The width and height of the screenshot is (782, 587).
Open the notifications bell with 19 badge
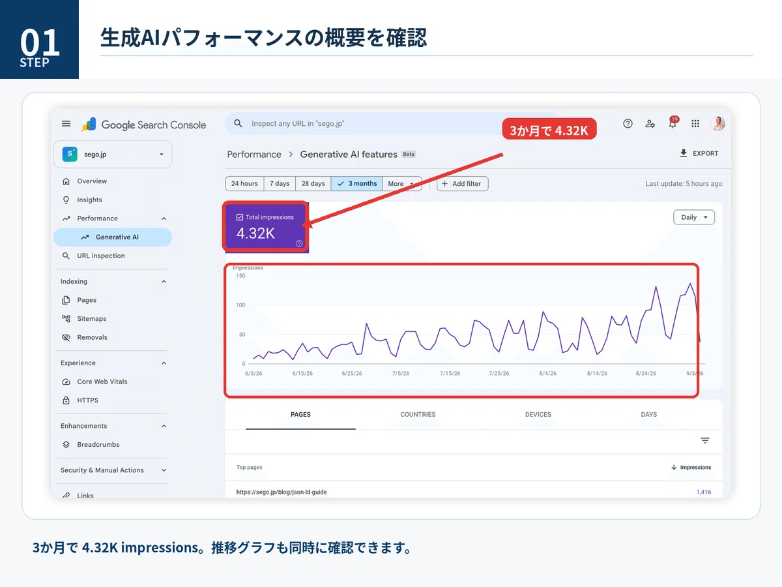[673, 123]
